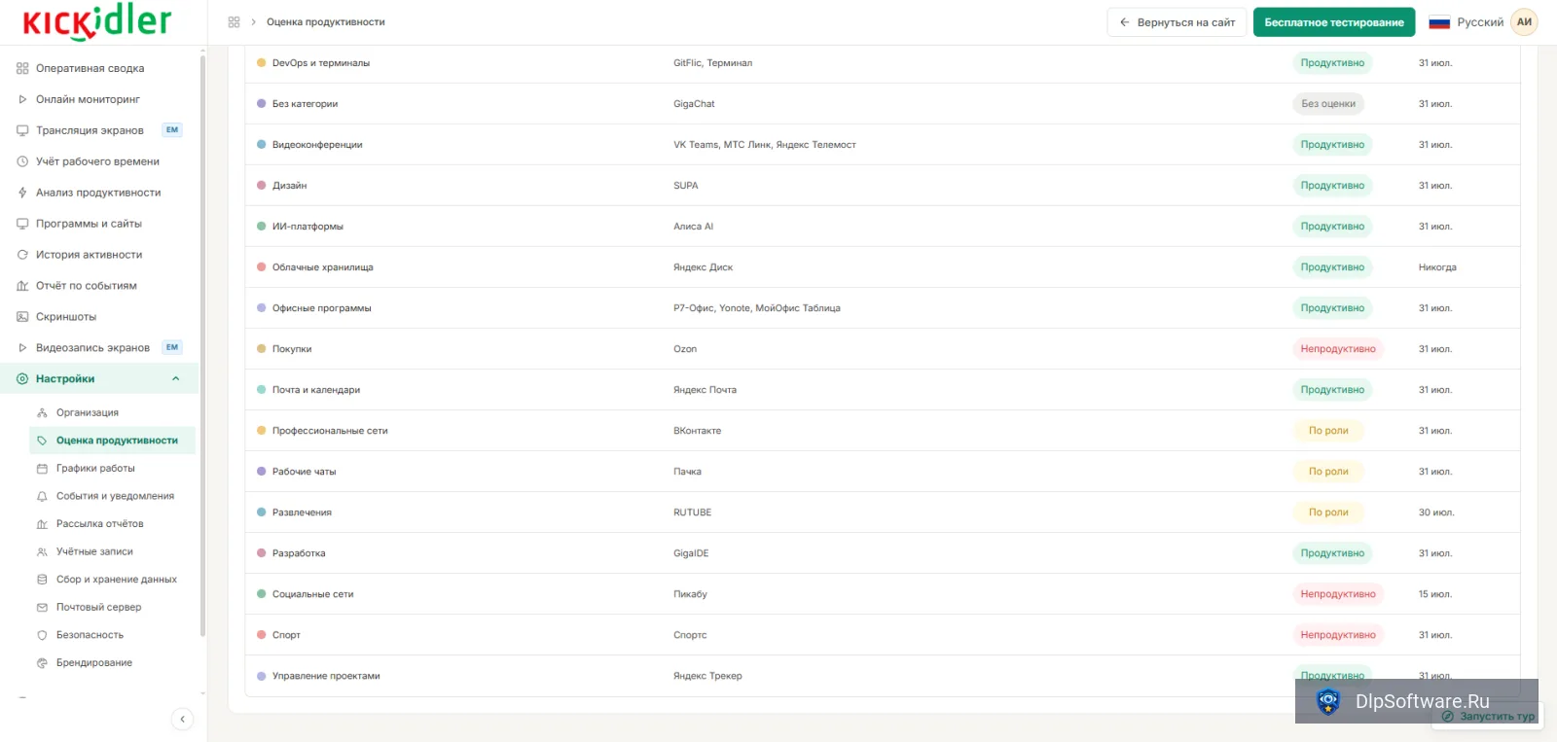Click the Трансляция экранов monitor icon
The image size is (1557, 742).
[x=22, y=130]
